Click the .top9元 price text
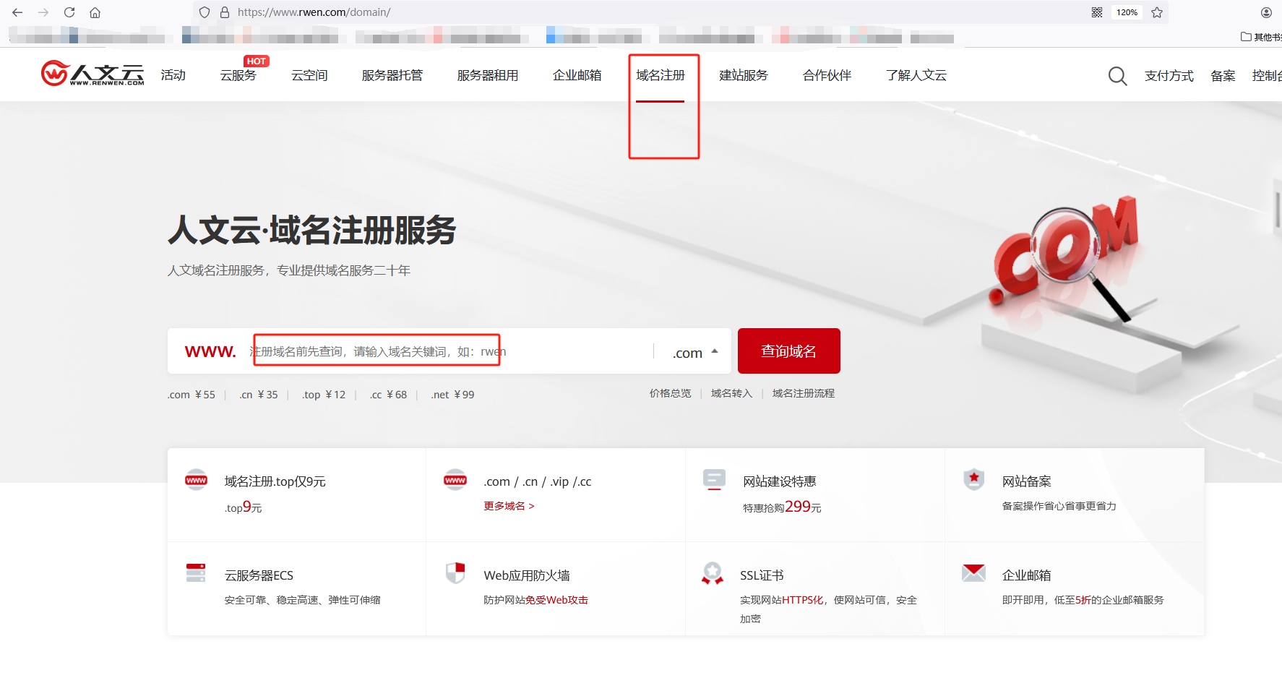 (243, 507)
